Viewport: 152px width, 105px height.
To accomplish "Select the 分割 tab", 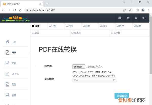I will point(56,26).
